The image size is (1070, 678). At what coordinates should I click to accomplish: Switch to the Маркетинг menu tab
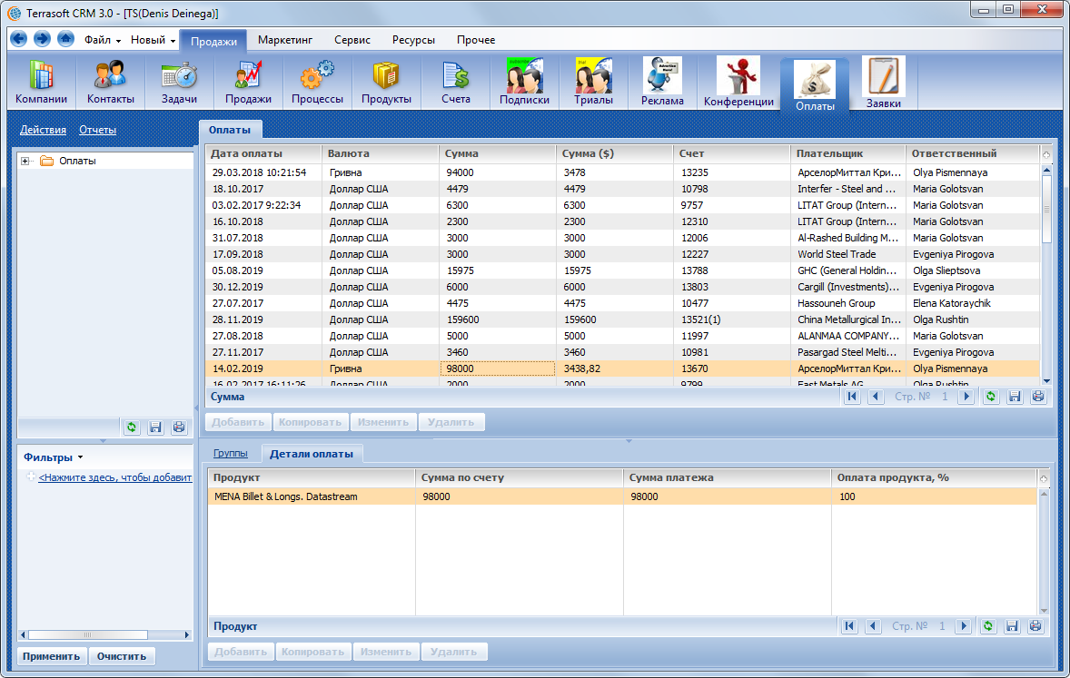coord(285,40)
